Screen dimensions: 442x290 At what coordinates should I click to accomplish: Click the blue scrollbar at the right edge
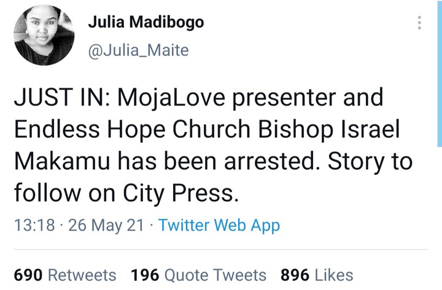[x=439, y=74]
